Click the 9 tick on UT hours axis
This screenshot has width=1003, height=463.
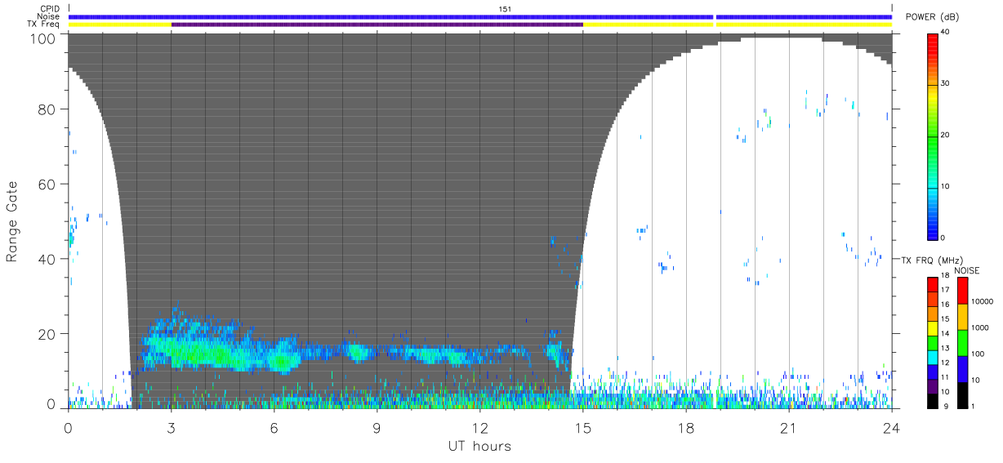pos(377,427)
